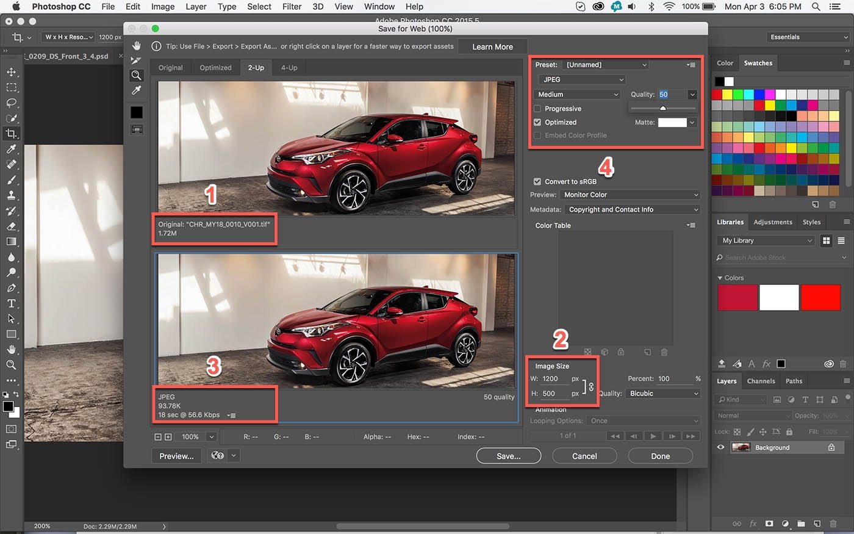Select the Quick Selection tool
The width and height of the screenshot is (854, 534).
click(x=11, y=118)
